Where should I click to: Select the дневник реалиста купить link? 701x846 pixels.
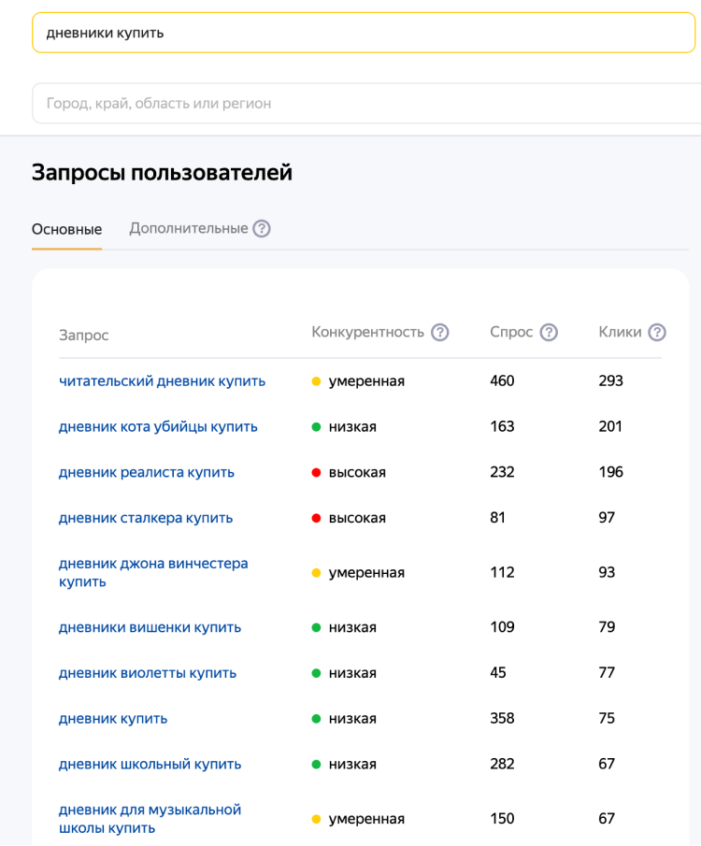coord(147,472)
